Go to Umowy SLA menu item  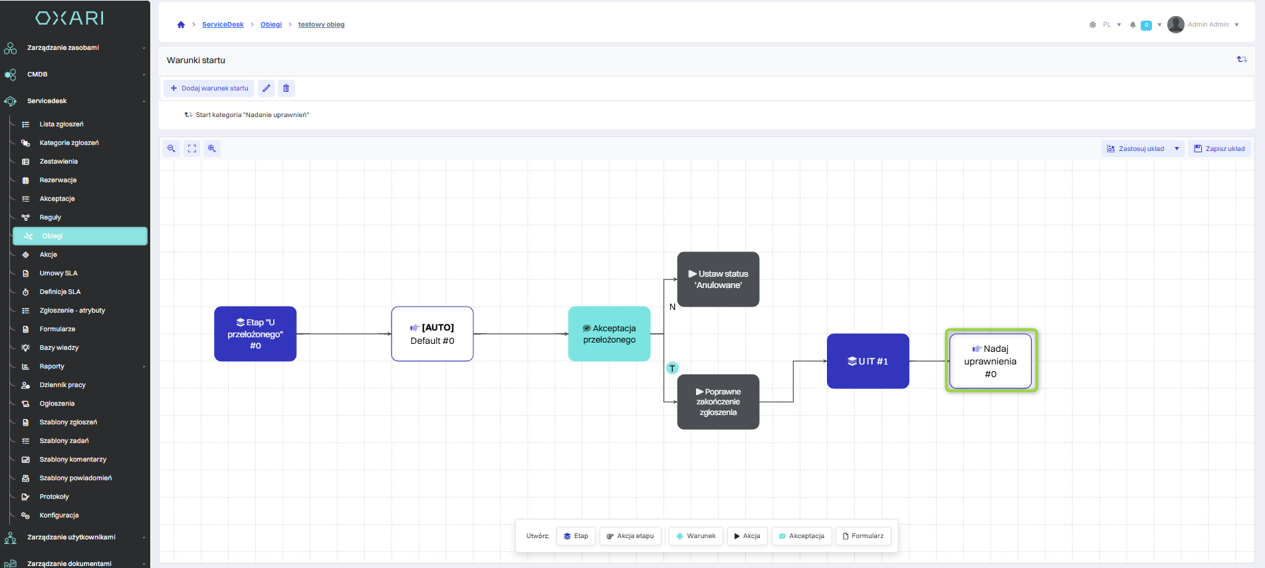pyautogui.click(x=58, y=273)
